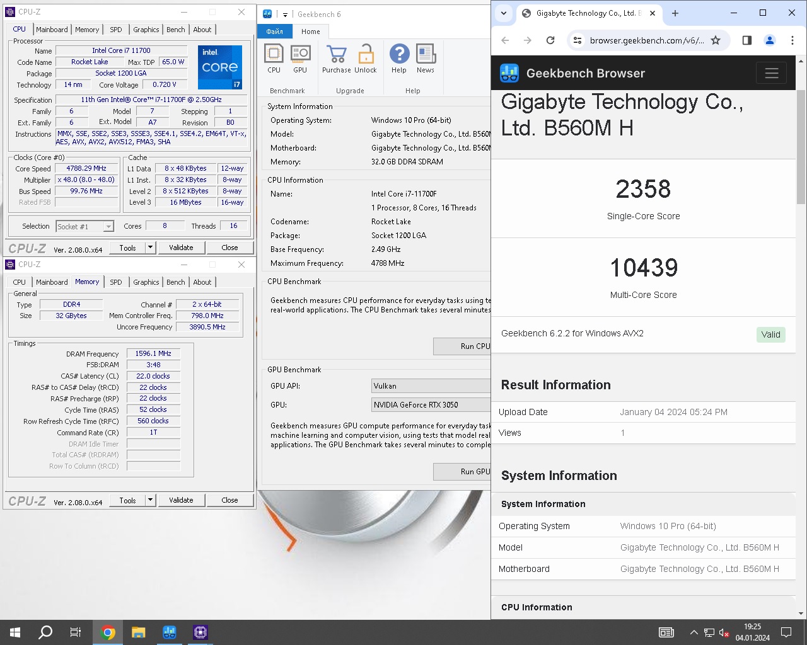Open the Help icon in Geekbench ribbon
The width and height of the screenshot is (807, 645).
point(399,59)
